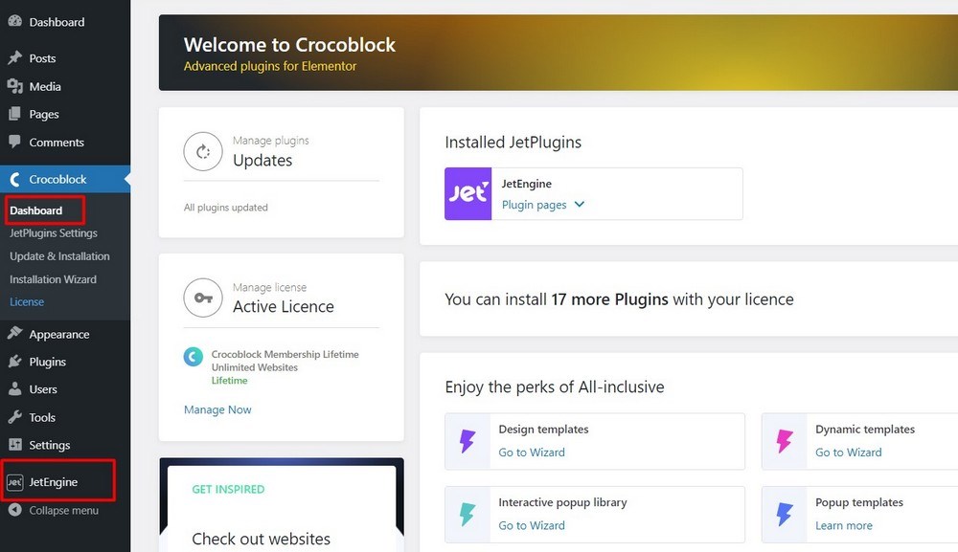Click Go to Wizard under Interactive popup library
Image resolution: width=958 pixels, height=552 pixels.
(532, 526)
